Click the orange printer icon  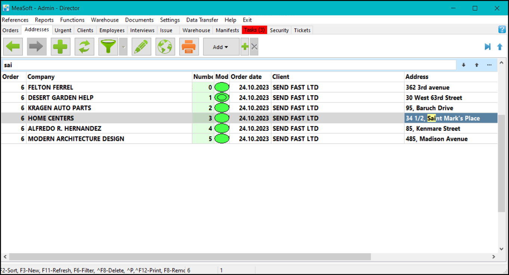click(189, 47)
